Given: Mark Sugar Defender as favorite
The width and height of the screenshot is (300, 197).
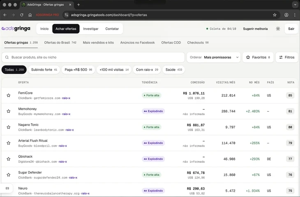Looking at the screenshot, I should click(x=8, y=175).
